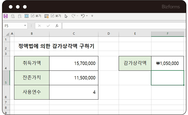Toggle the second 보기 checkbox

coord(52,16)
